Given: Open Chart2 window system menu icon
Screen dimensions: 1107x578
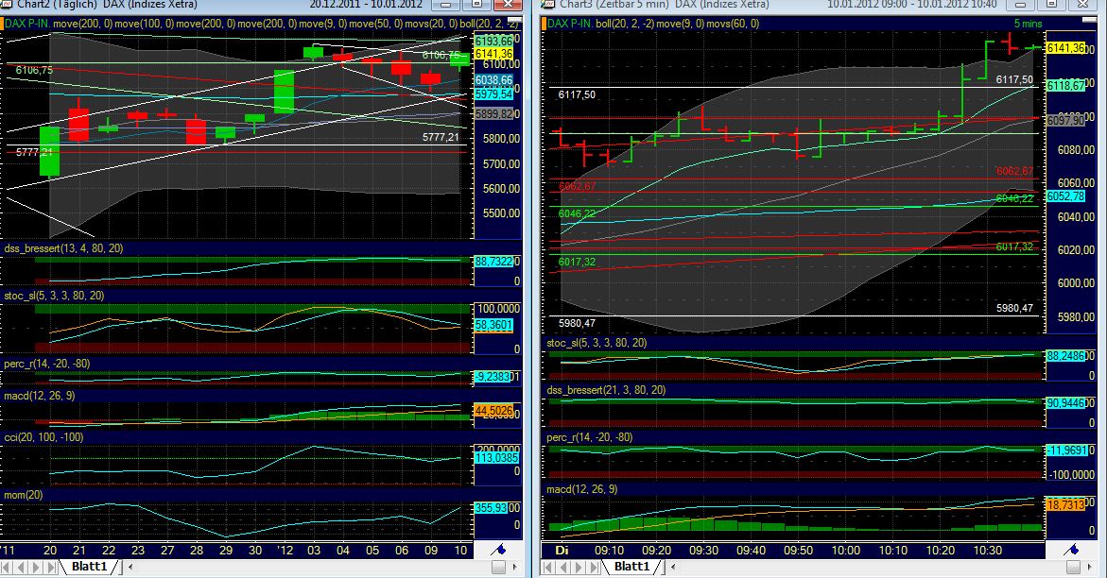Looking at the screenshot, I should pyautogui.click(x=7, y=4).
